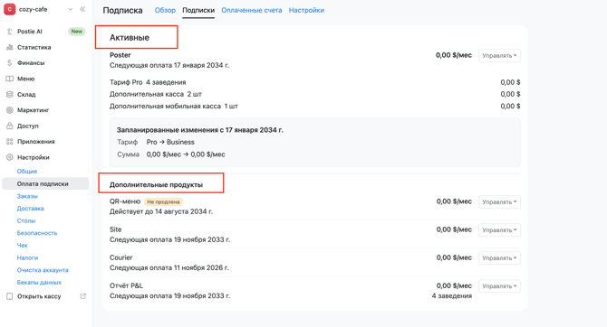
Task: Click the Приложения grid icon
Action: 10,142
